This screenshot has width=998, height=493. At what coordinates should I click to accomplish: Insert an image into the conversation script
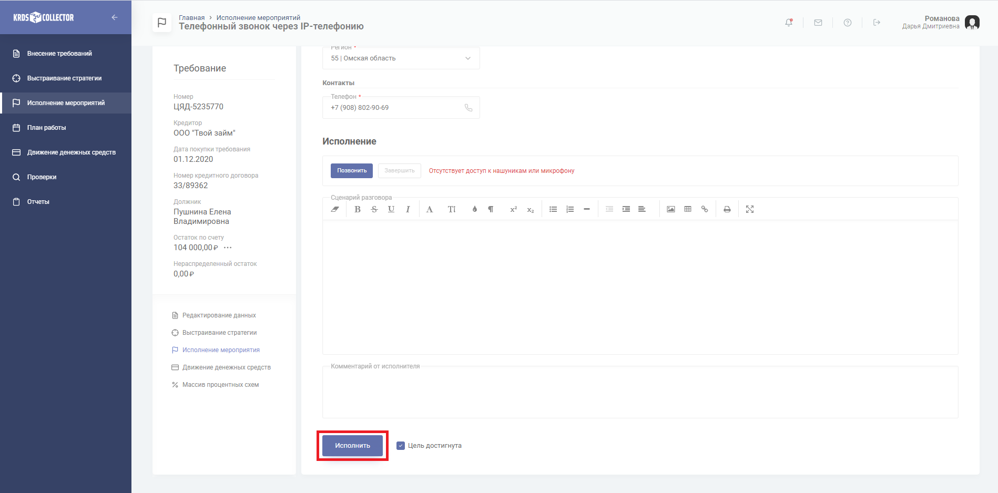click(671, 209)
